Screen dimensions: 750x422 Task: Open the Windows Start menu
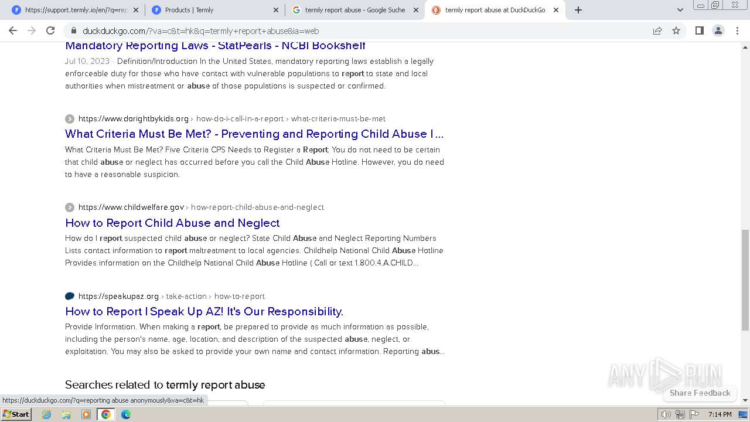pyautogui.click(x=16, y=414)
